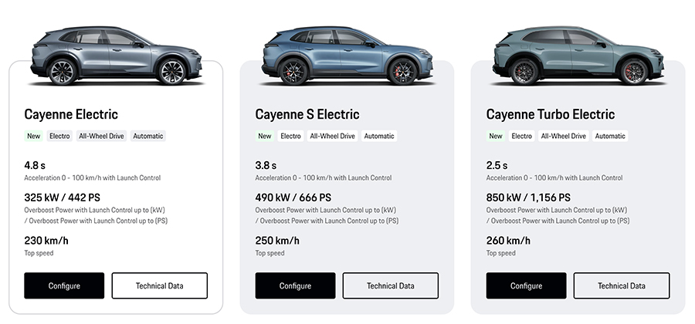Open Technical Data for Cayenne Electric
Viewport: 695px width, 324px height.
[160, 285]
